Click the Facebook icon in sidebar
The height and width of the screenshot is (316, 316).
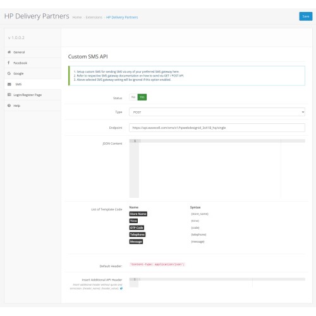pyautogui.click(x=9, y=63)
